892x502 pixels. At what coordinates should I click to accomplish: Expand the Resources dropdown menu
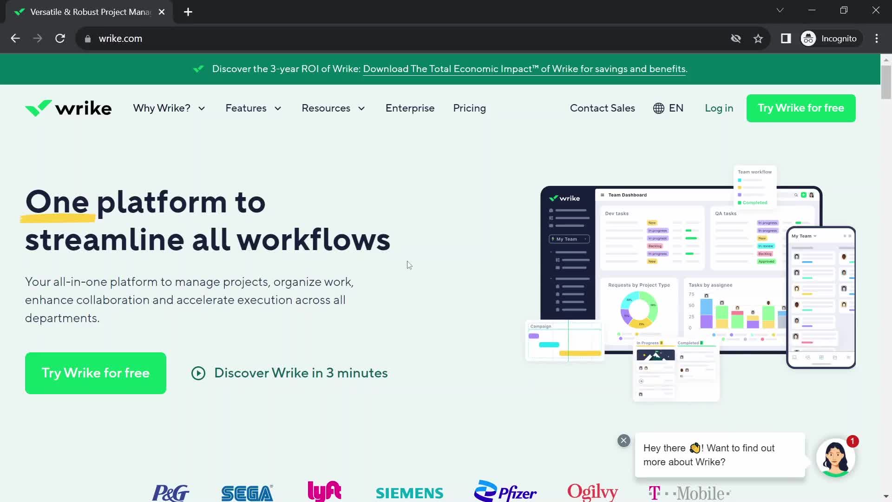(333, 108)
